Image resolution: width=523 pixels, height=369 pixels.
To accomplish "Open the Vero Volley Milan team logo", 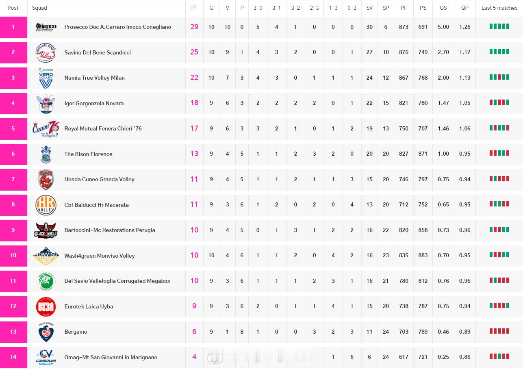I will tap(46, 78).
